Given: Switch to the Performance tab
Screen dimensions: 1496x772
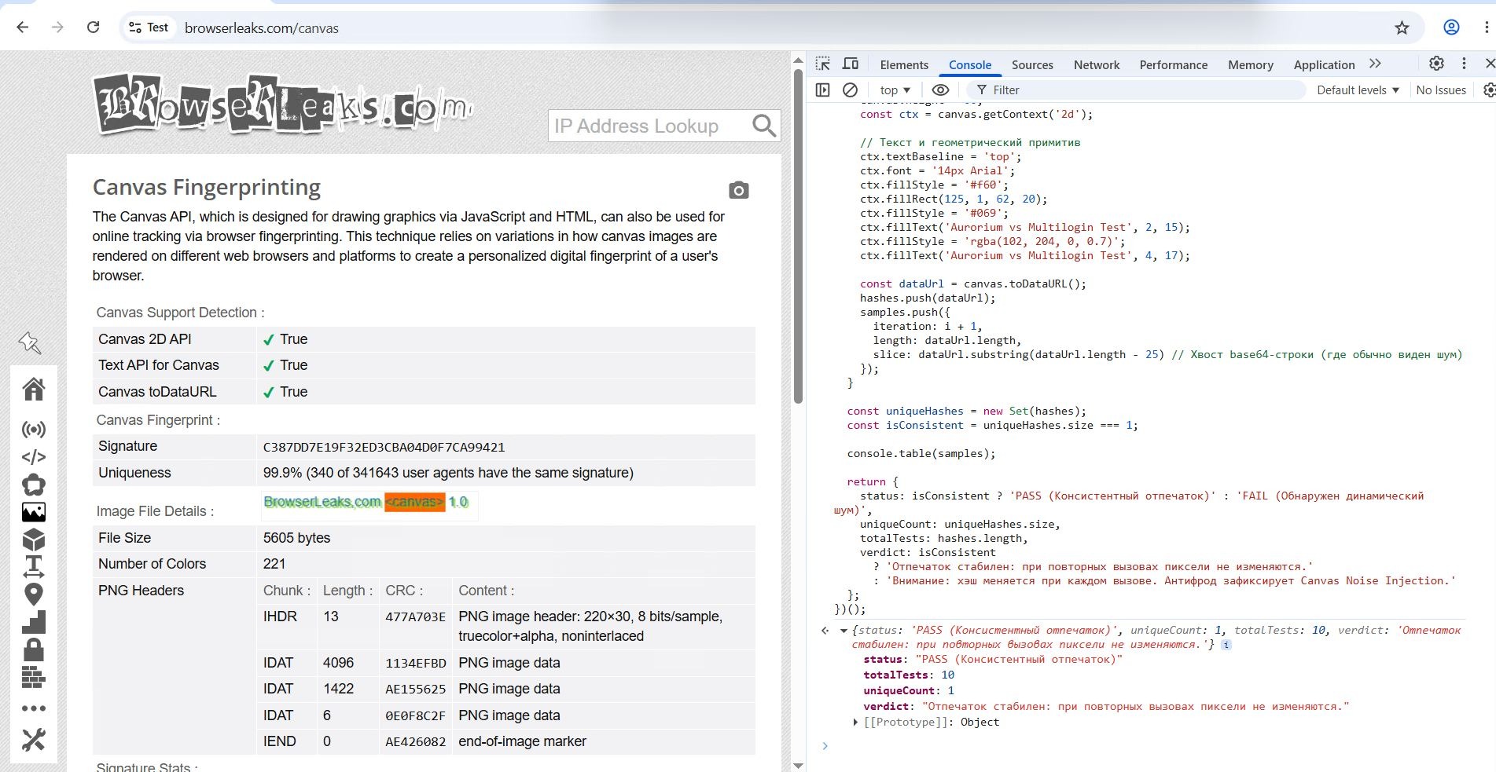Looking at the screenshot, I should pos(1174,65).
